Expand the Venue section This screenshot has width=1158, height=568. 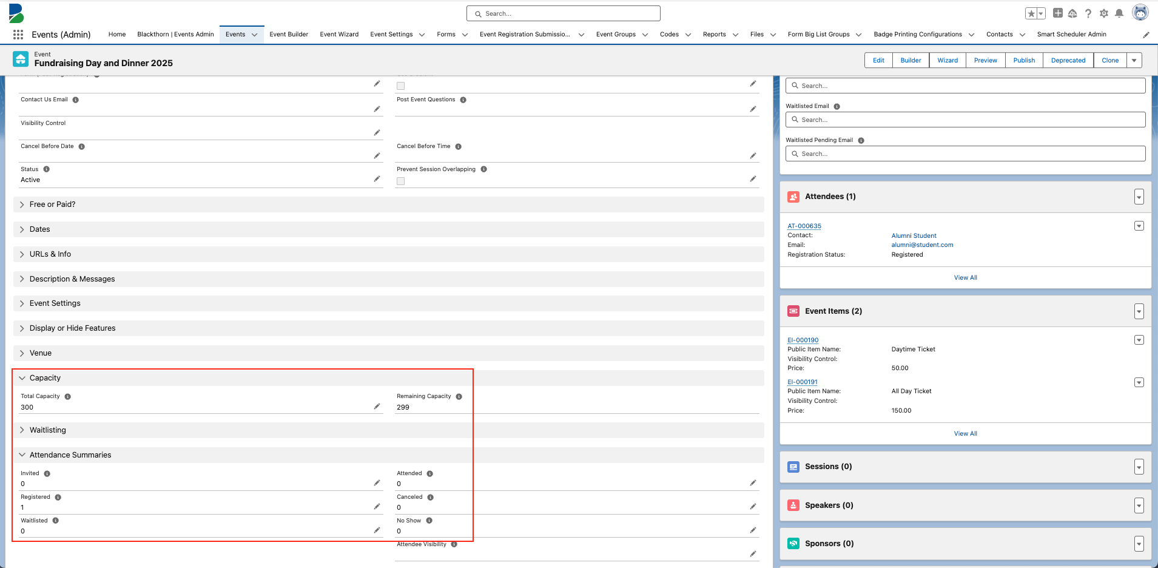pyautogui.click(x=388, y=353)
